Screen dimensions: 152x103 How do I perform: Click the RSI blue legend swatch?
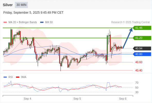5,77
